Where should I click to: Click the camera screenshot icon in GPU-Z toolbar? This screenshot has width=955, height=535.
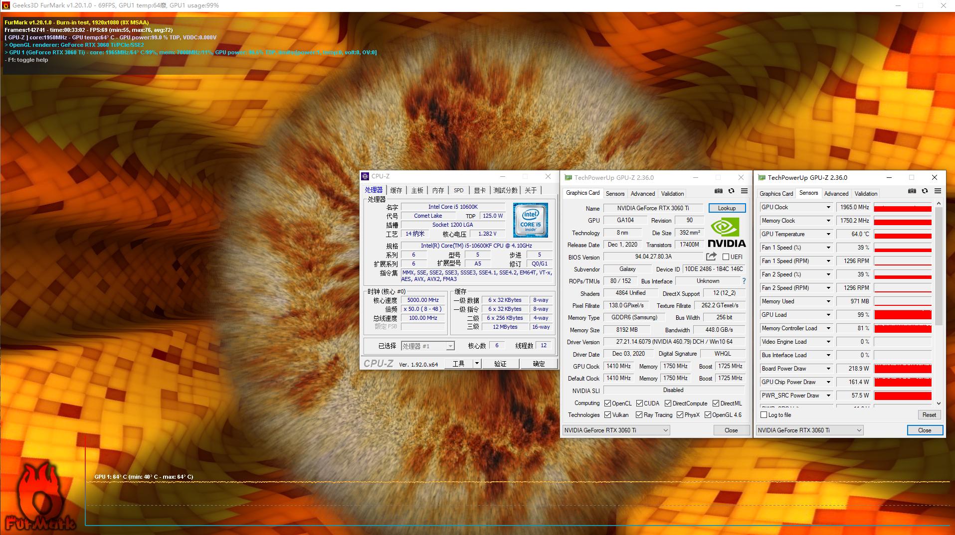(718, 191)
